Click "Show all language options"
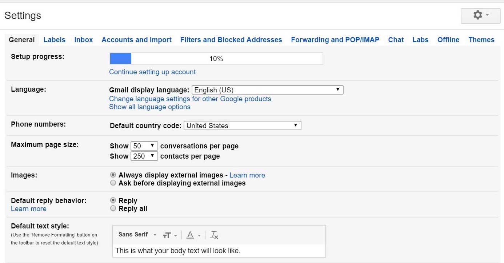The height and width of the screenshot is (263, 504). 149,107
